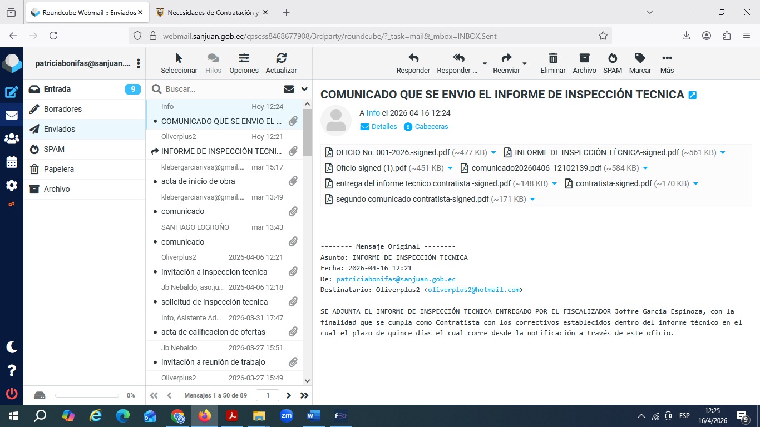The image size is (760, 427).
Task: Click the Archivo archive toolbar icon
Action: click(584, 58)
